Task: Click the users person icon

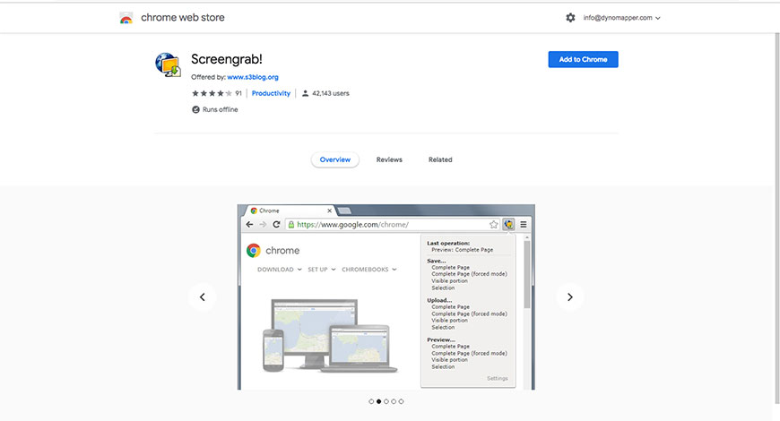Action: [x=306, y=93]
